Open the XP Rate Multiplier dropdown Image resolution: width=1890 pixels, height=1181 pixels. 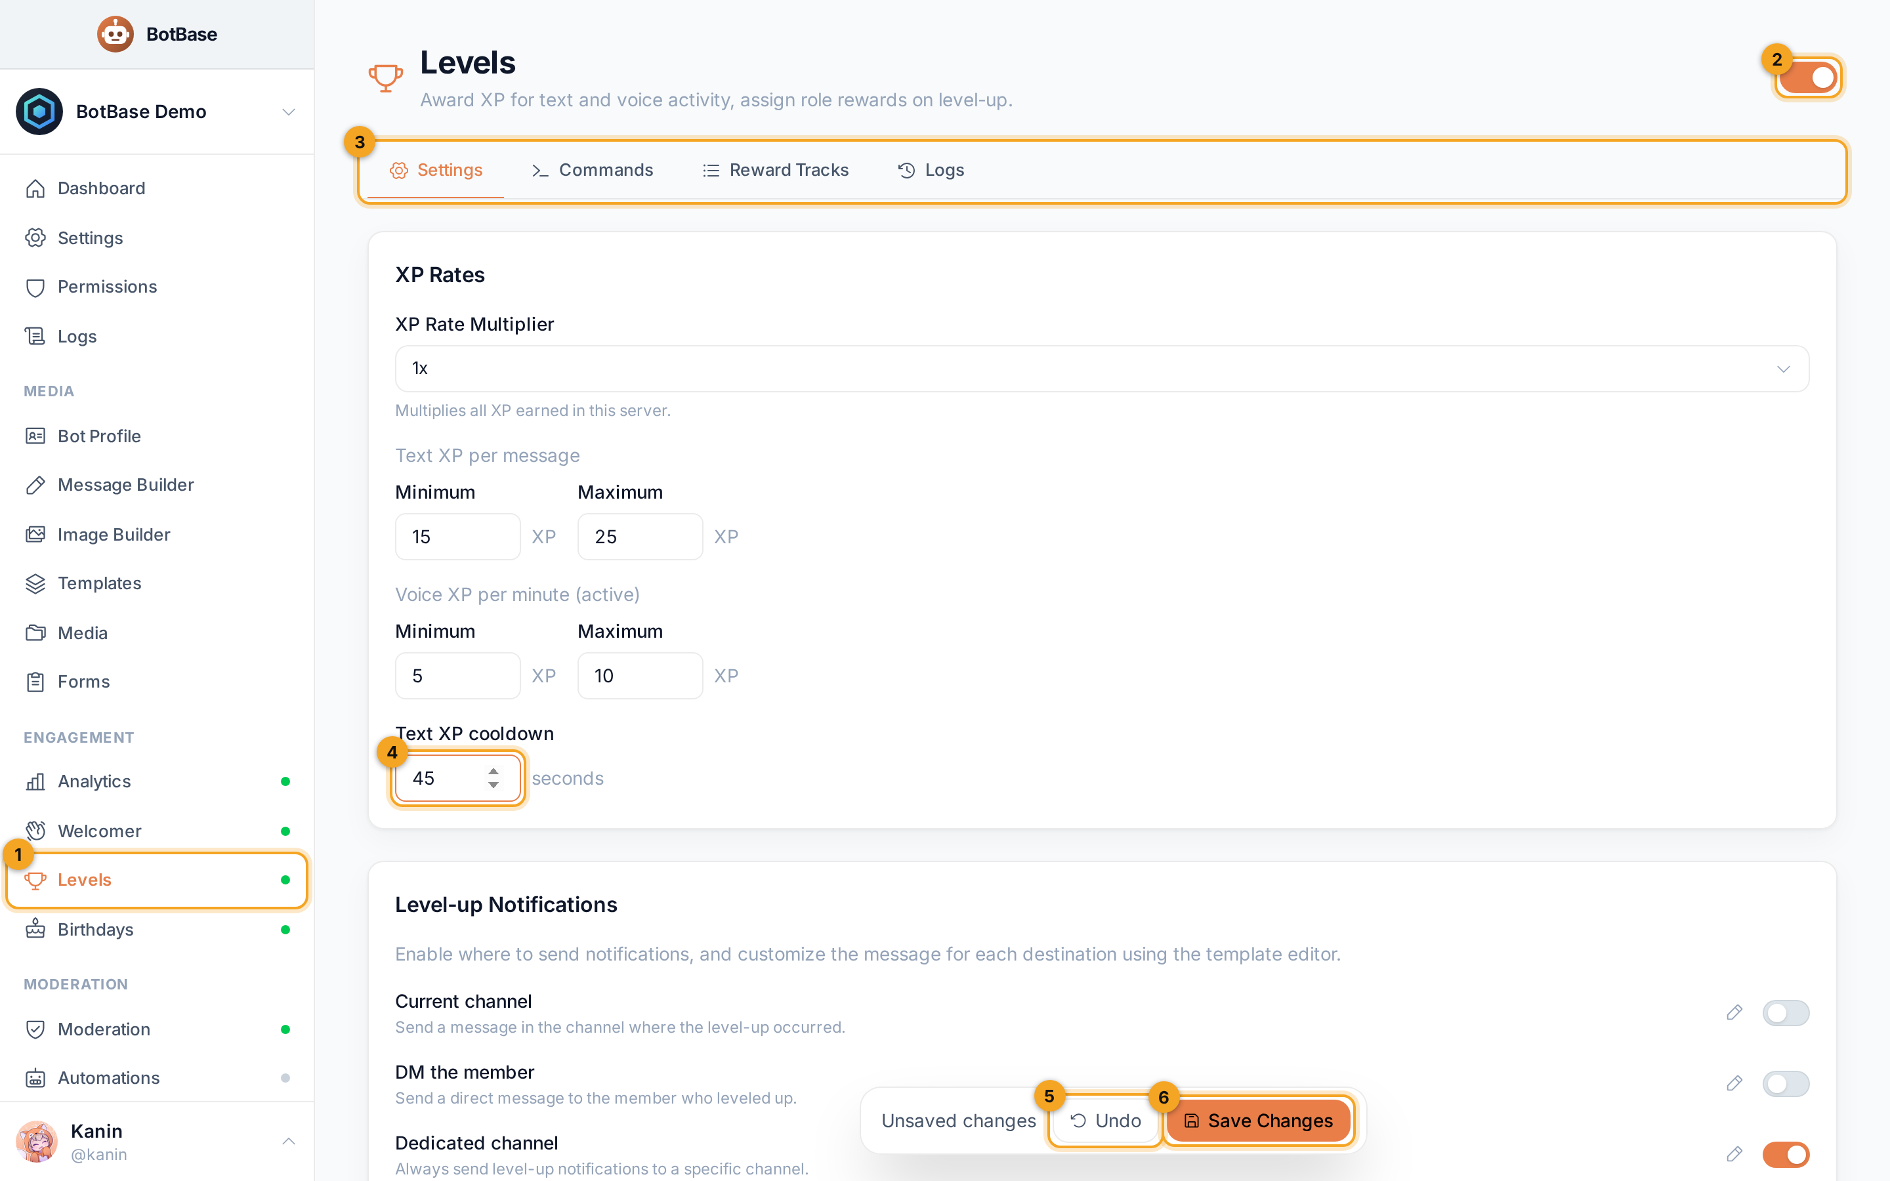point(1102,369)
